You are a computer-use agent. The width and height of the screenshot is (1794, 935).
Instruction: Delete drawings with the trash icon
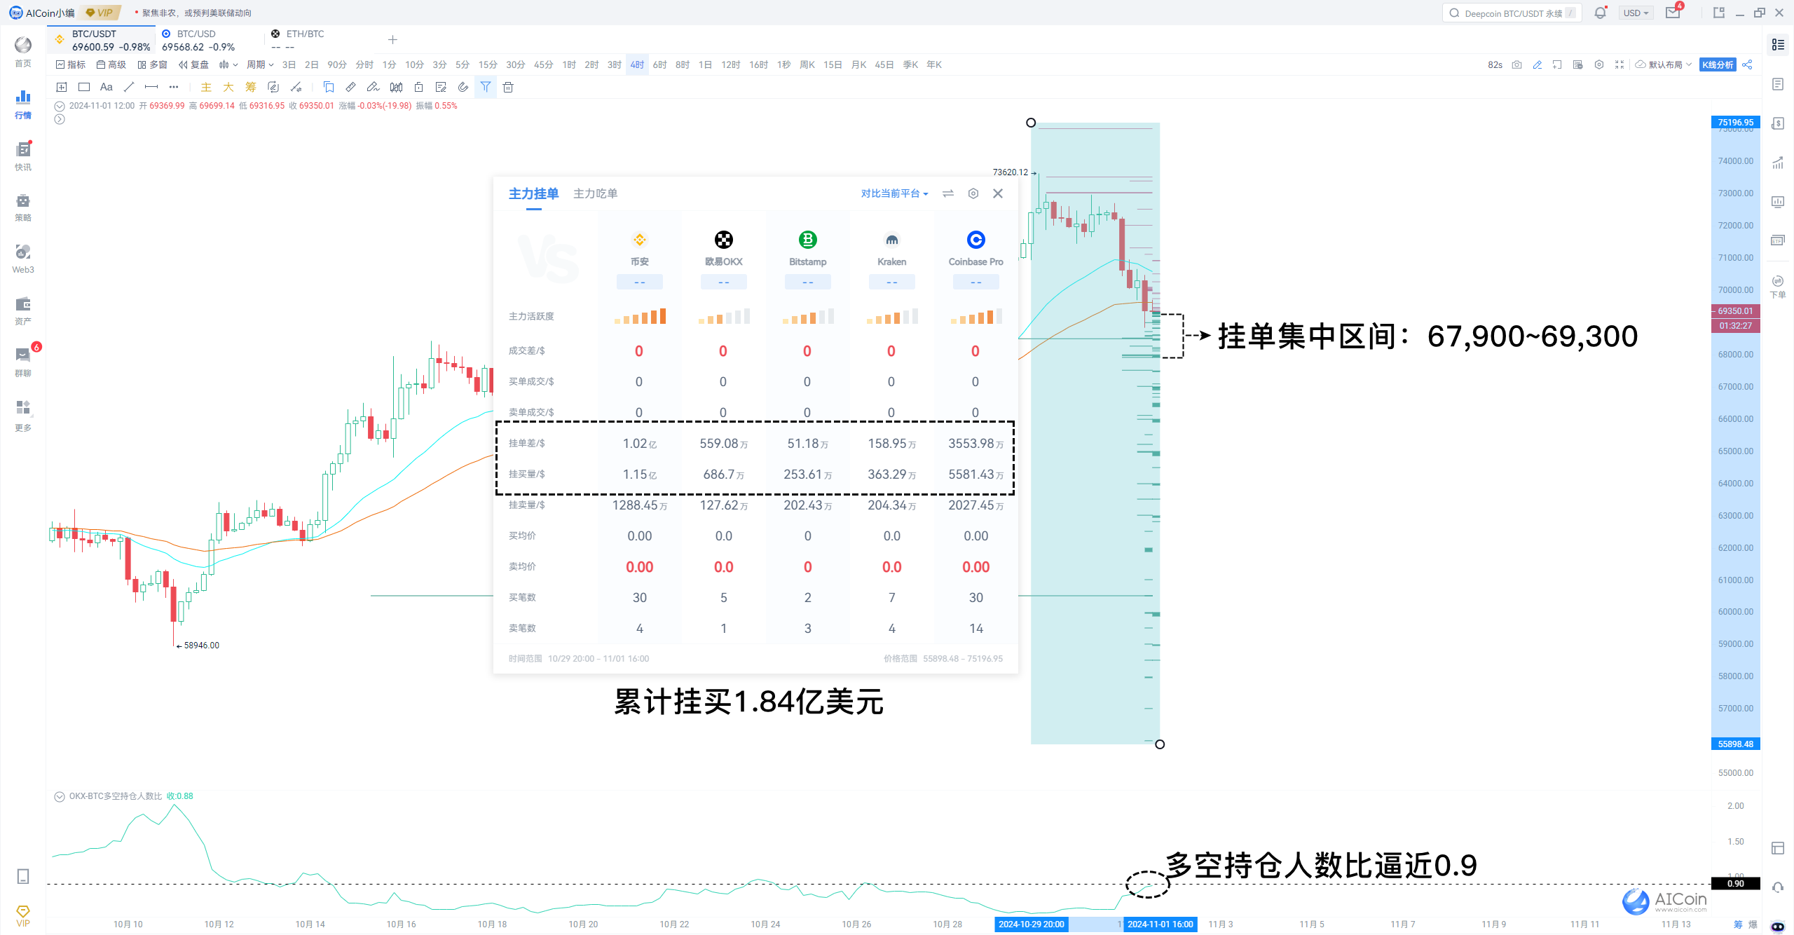tap(509, 87)
